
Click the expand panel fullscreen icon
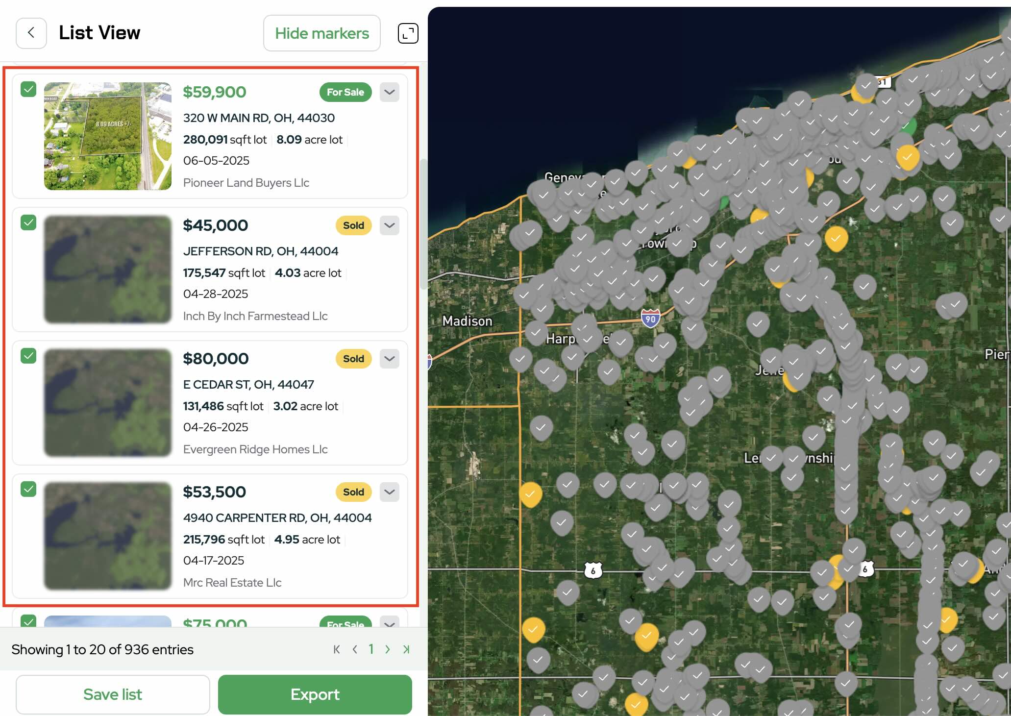407,33
